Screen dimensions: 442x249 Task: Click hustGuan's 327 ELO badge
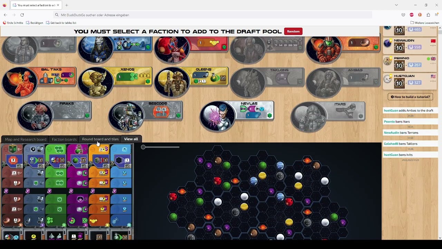[415, 83]
